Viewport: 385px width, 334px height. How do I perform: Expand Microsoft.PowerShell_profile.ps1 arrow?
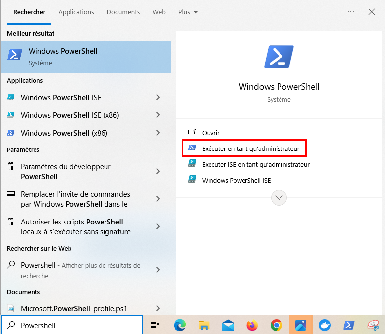[158, 308]
